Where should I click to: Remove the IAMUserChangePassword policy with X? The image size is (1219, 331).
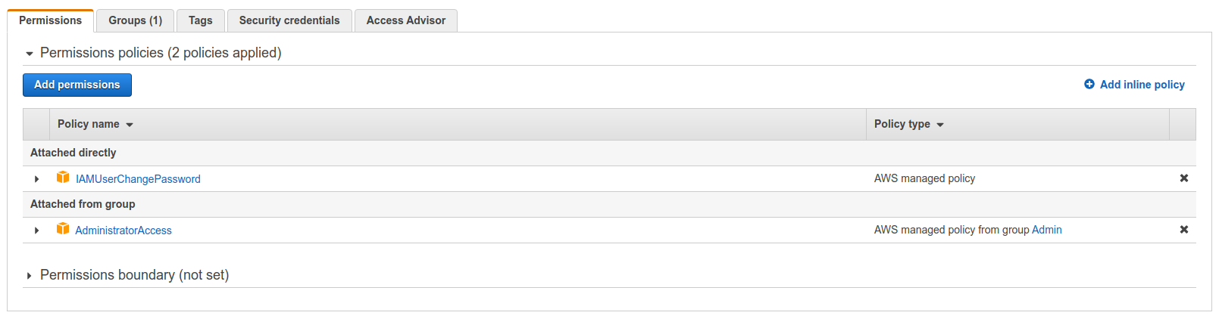1184,178
